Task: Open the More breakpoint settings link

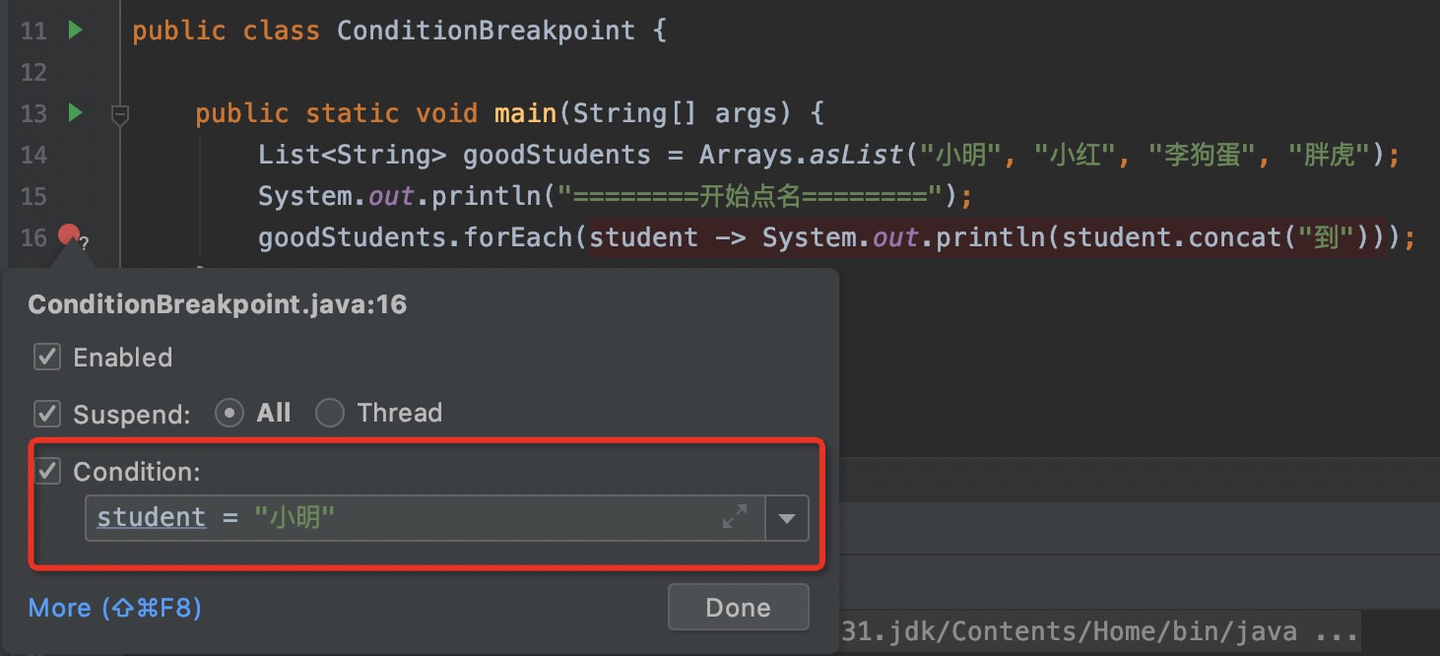Action: [114, 608]
